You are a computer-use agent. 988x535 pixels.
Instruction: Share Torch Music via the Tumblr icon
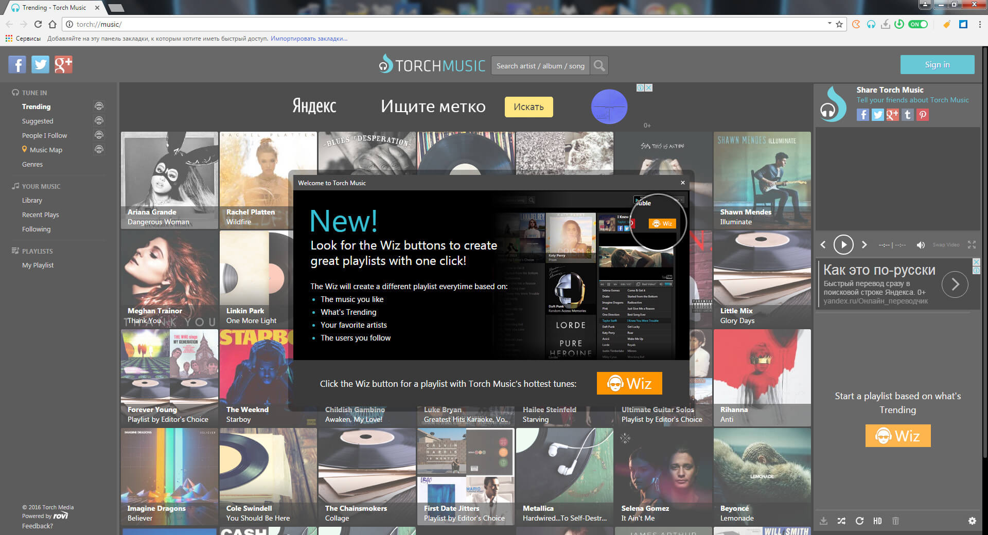point(908,115)
